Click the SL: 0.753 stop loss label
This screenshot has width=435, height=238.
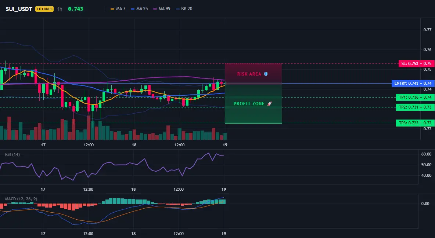coord(409,63)
